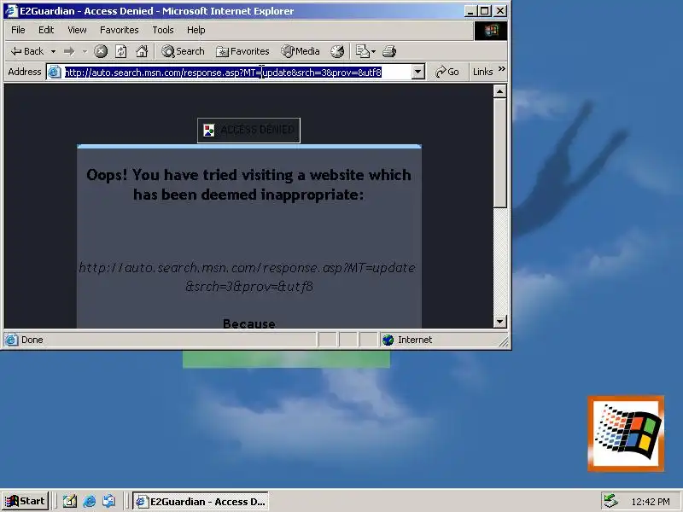The width and height of the screenshot is (683, 512).
Task: Open the View menu
Action: [x=77, y=30]
